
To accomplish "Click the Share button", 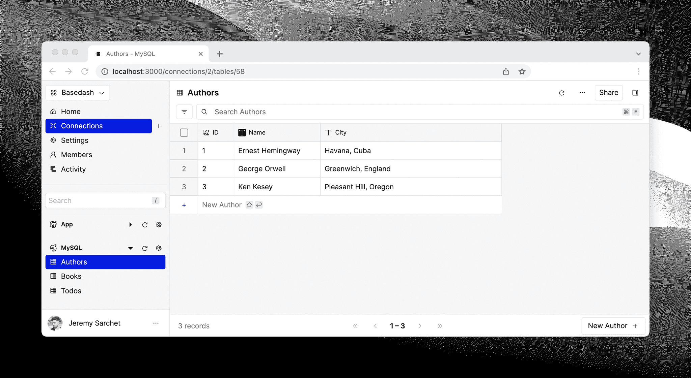I will [x=608, y=93].
